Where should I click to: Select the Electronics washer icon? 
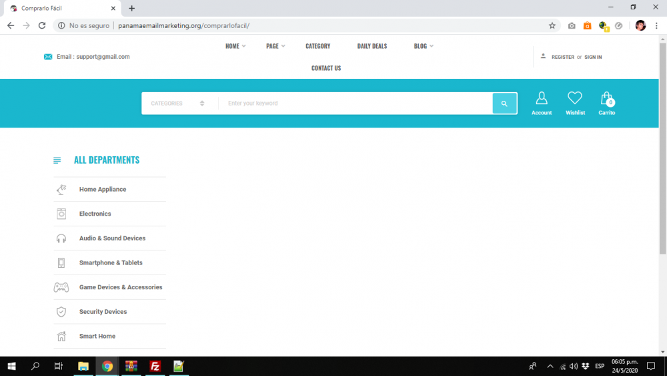[61, 214]
